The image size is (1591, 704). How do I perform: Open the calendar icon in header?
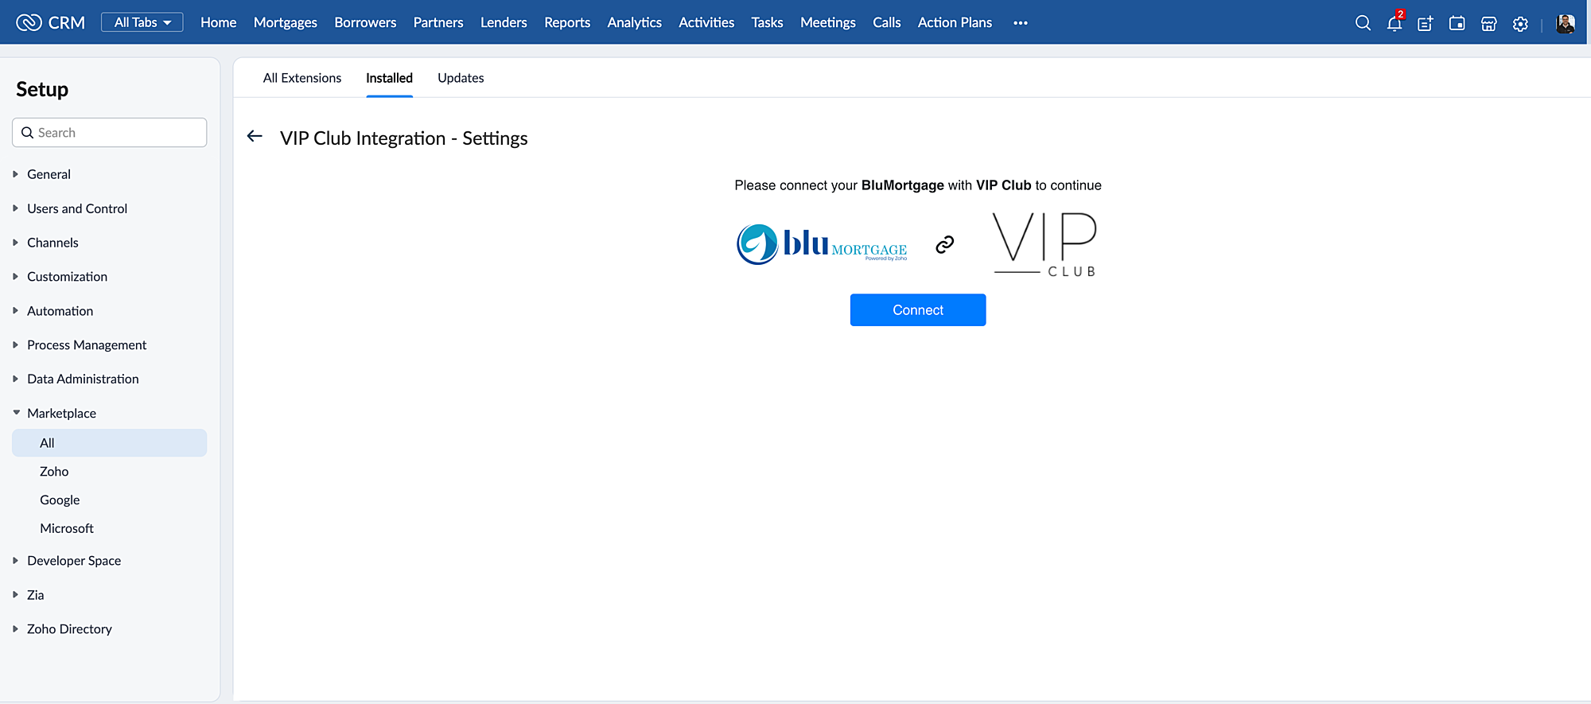[x=1457, y=23]
